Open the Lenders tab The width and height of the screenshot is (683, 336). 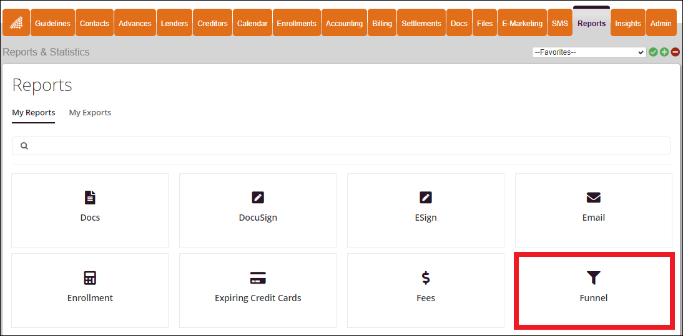[174, 22]
